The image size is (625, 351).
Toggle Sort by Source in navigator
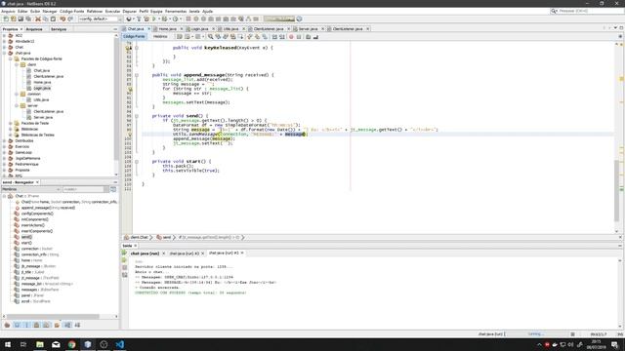(77, 325)
